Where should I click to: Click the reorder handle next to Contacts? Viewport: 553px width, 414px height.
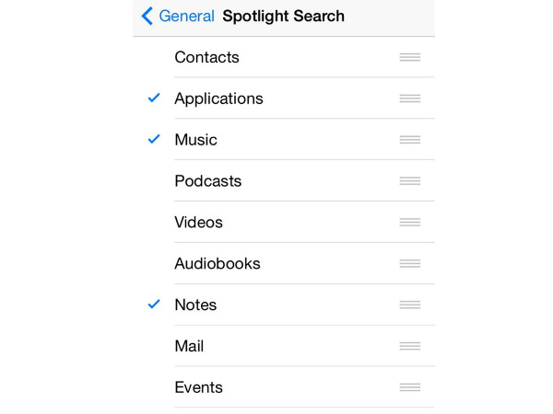[410, 57]
